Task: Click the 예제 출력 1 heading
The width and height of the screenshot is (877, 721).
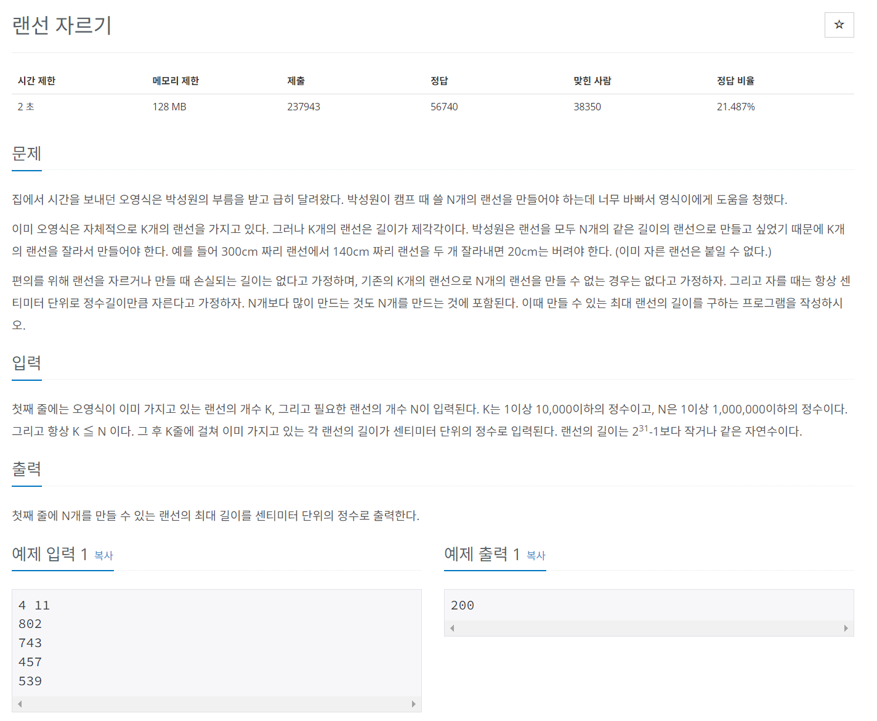Action: [x=482, y=554]
